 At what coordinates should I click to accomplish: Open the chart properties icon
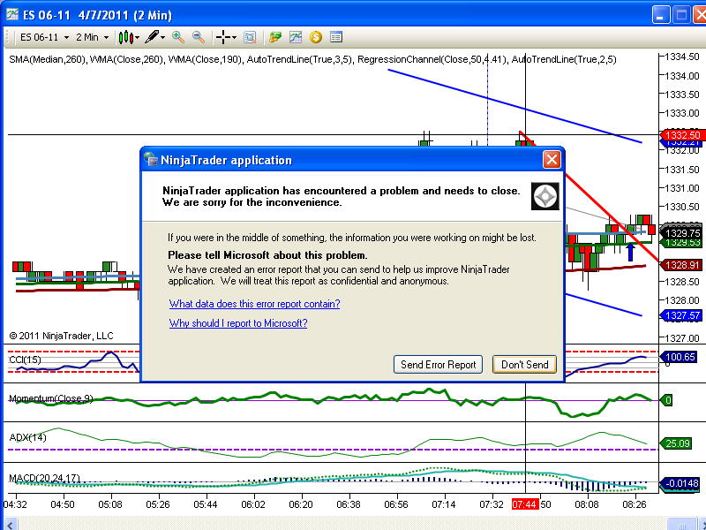(x=336, y=37)
